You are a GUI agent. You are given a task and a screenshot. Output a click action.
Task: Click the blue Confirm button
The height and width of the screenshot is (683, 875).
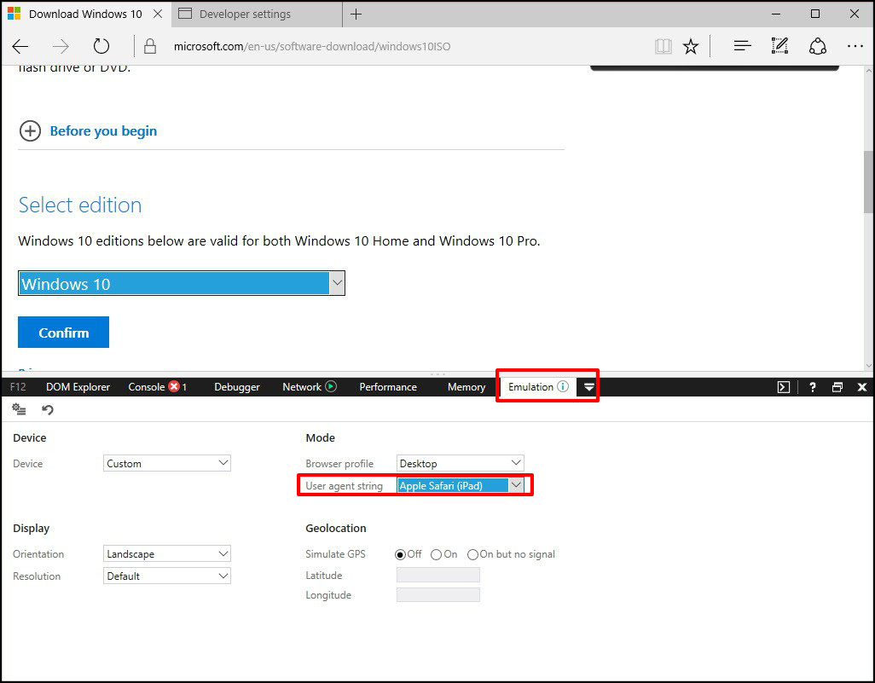click(63, 332)
